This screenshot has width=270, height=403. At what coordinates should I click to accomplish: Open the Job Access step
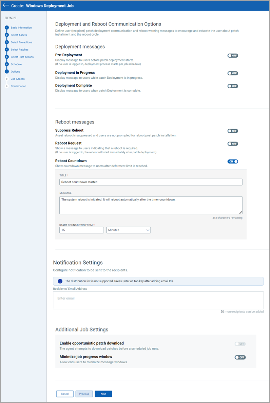click(x=18, y=79)
